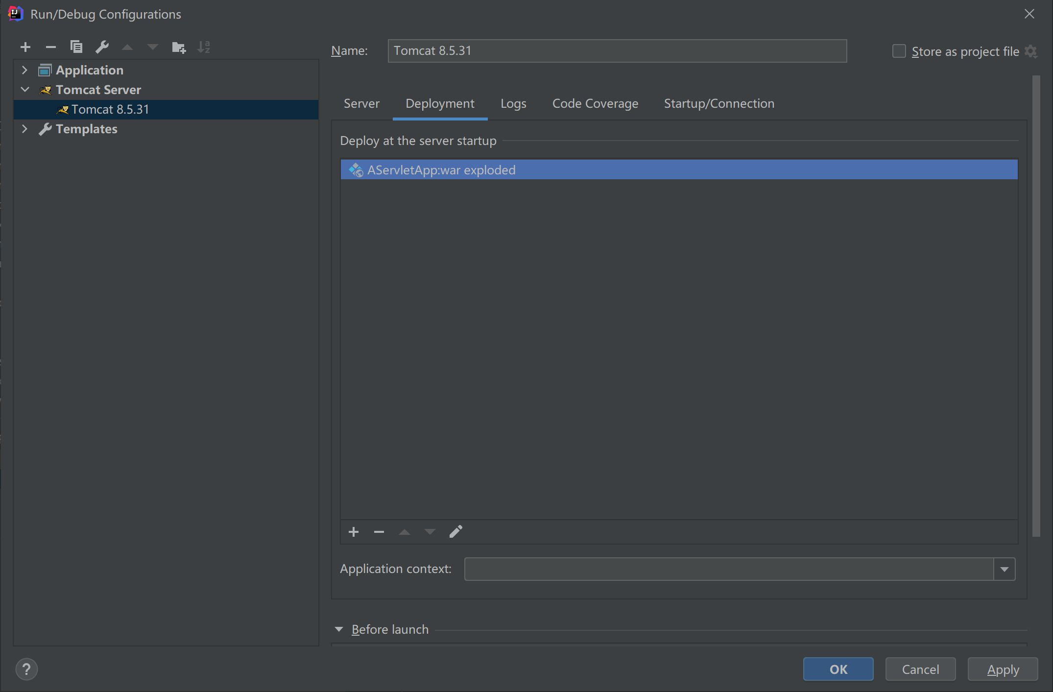Expand the Application tree node
1053x692 pixels.
click(24, 70)
